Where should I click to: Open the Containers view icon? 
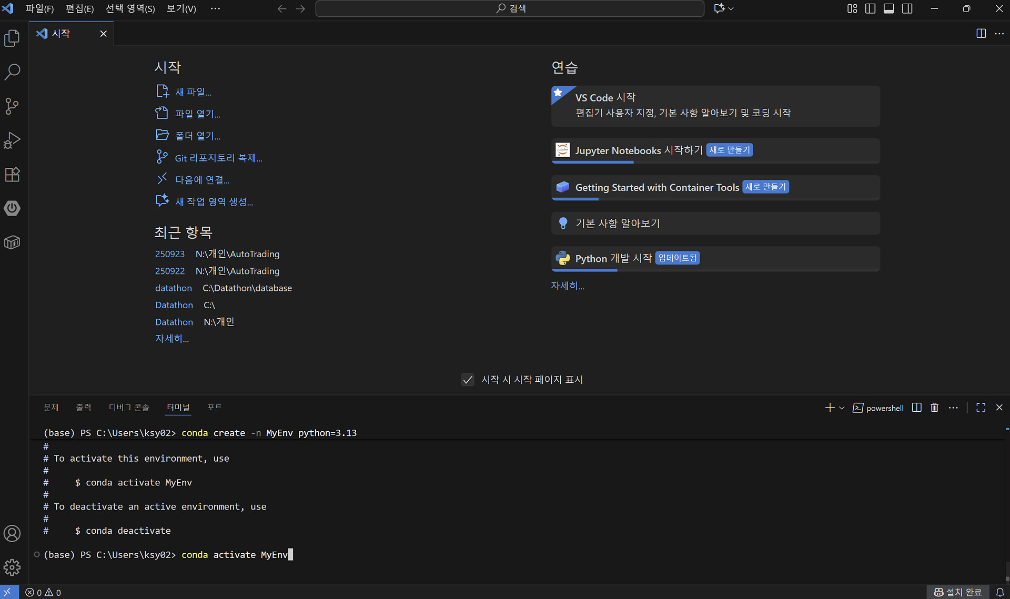tap(12, 242)
